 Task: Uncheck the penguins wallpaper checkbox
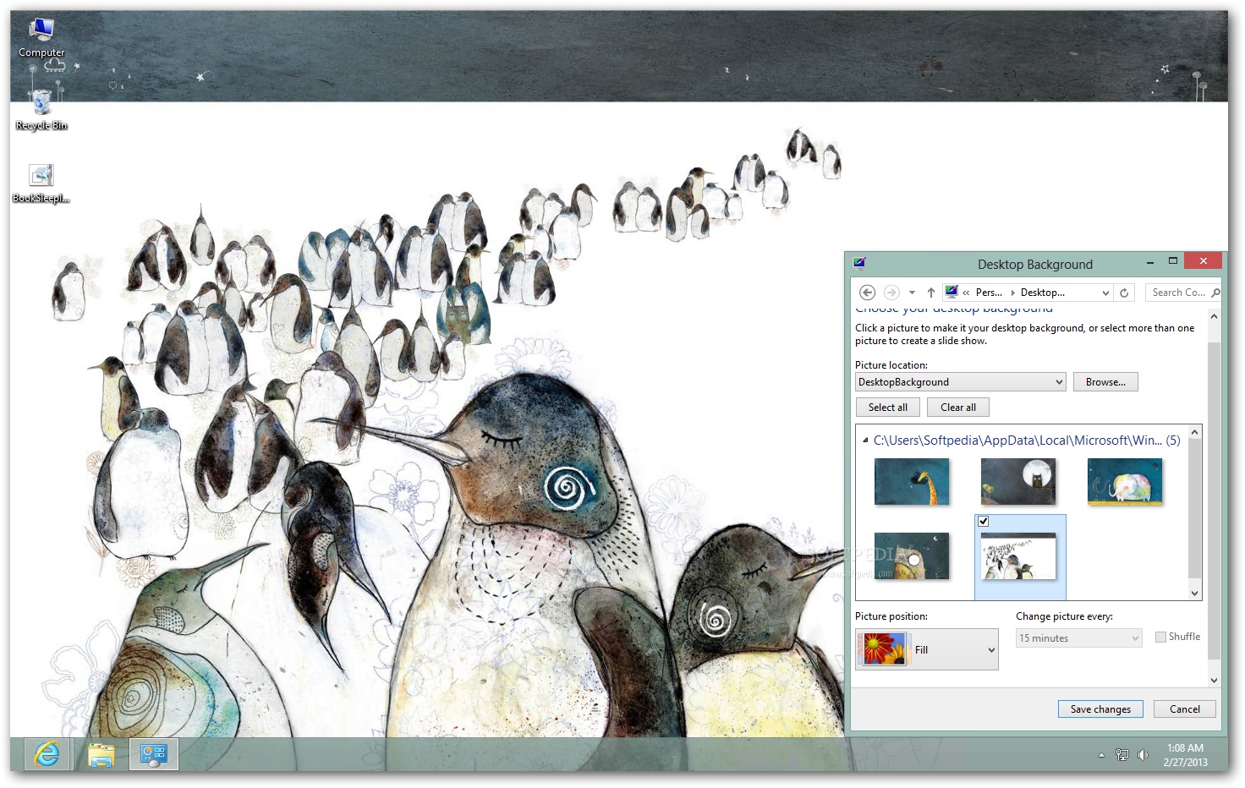click(x=984, y=522)
